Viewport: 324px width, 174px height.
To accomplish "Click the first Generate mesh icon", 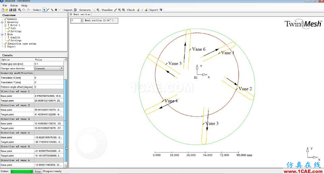I will click(94, 10).
